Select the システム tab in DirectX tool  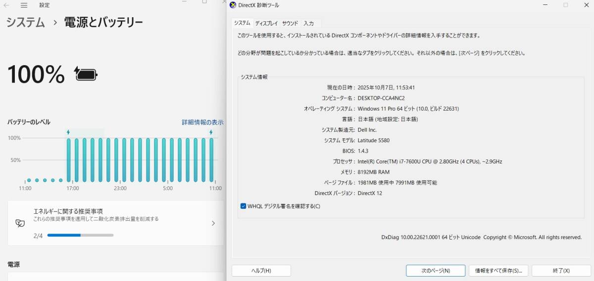point(242,23)
